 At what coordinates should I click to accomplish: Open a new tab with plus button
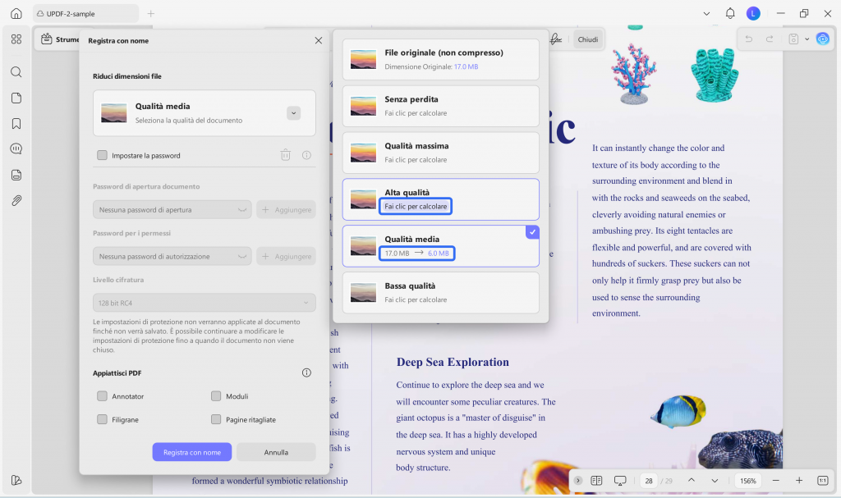151,13
